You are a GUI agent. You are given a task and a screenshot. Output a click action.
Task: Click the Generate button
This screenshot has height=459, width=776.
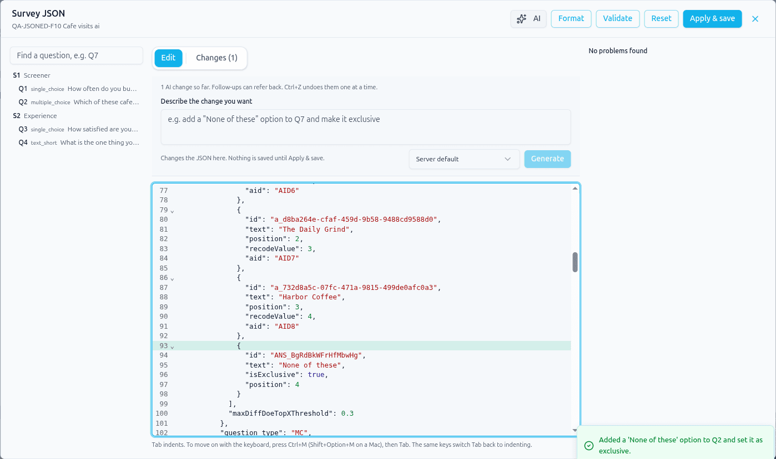pos(547,159)
